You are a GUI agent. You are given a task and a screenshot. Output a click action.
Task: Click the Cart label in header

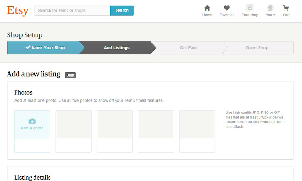(286, 15)
